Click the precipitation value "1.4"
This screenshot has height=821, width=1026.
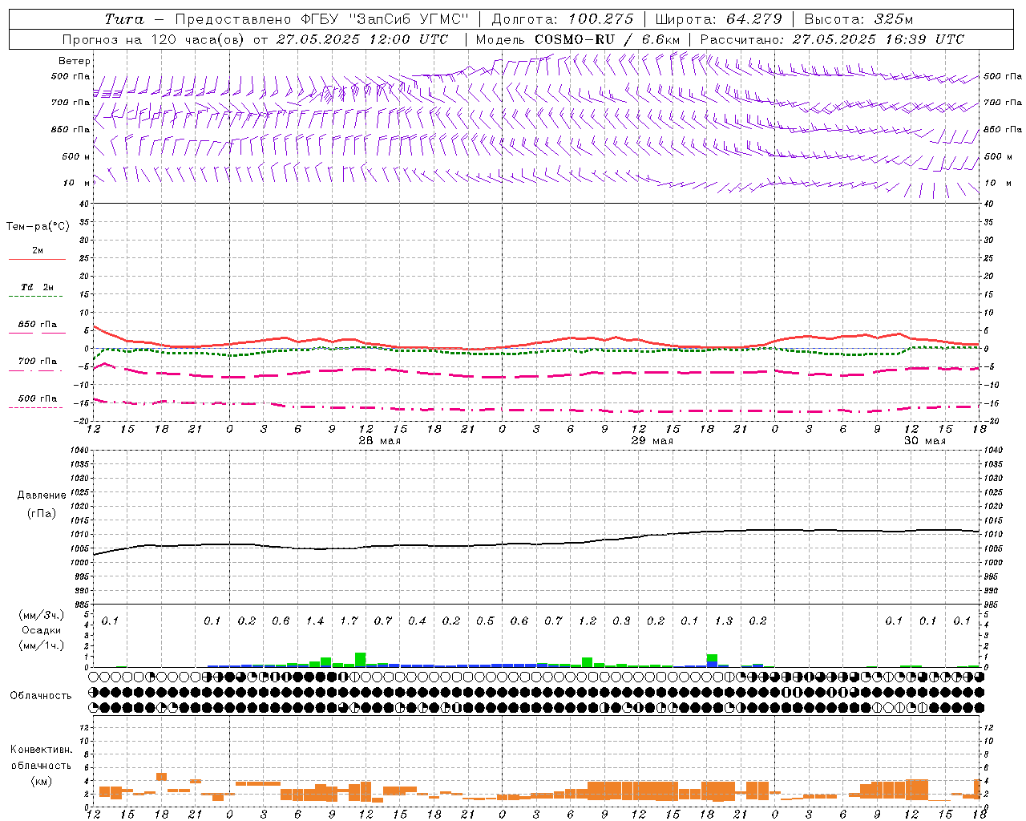point(315,621)
